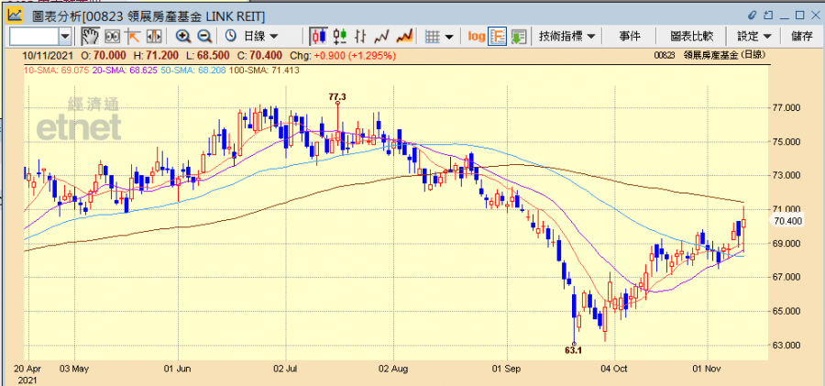The height and width of the screenshot is (386, 825).
Task: Toggle the candlestick chart style button
Action: click(319, 36)
